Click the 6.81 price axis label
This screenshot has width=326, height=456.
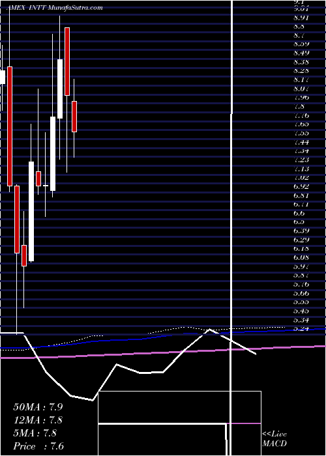tap(301, 195)
